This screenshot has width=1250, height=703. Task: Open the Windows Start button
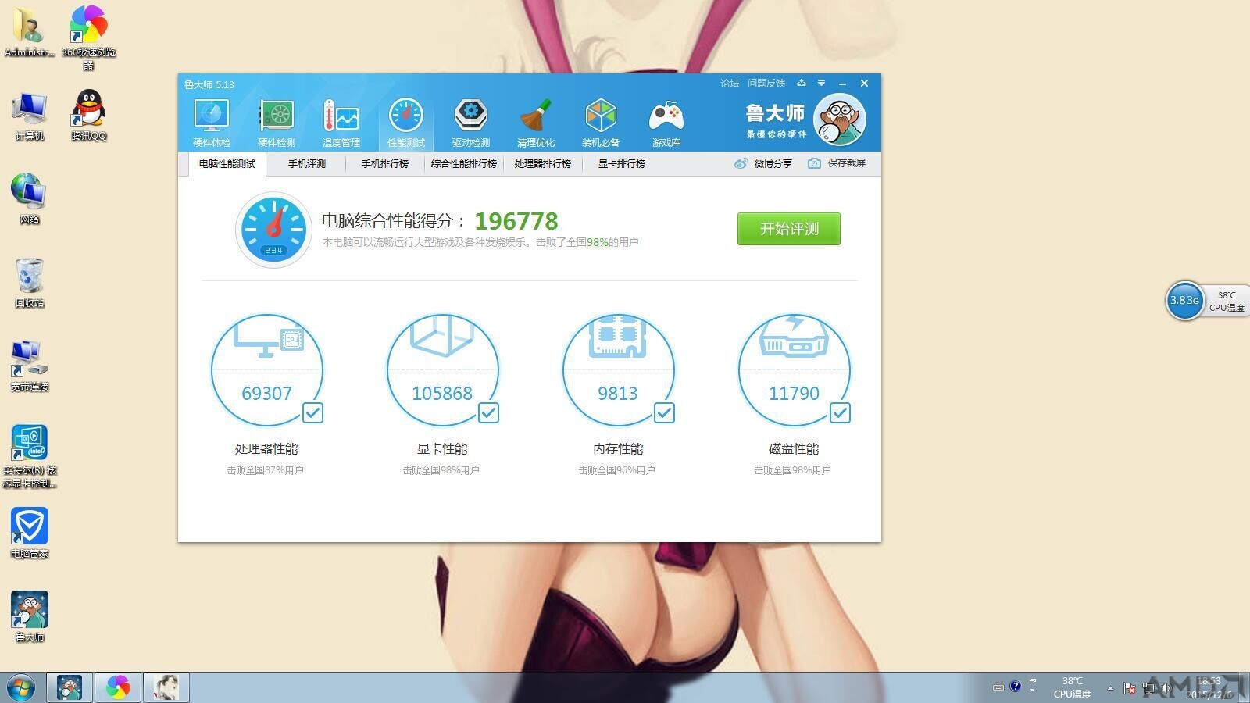pyautogui.click(x=20, y=688)
